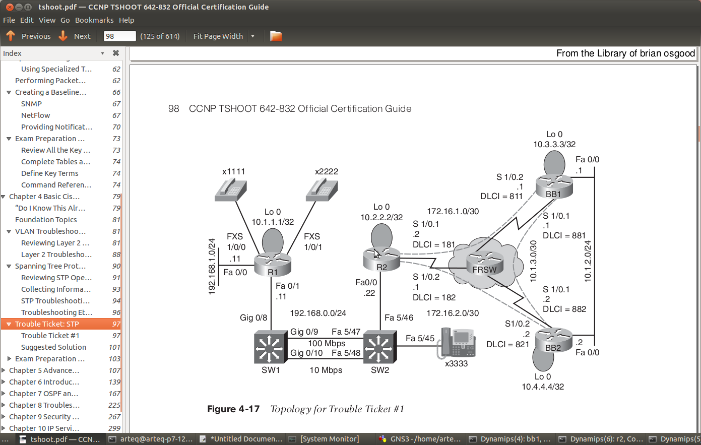Open the File menu

9,20
